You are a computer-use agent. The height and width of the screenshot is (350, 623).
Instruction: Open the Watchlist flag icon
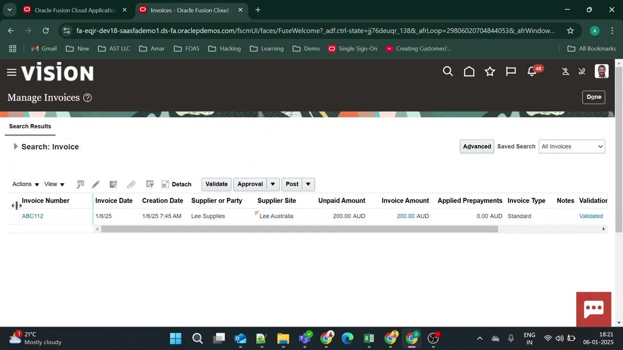(x=511, y=72)
